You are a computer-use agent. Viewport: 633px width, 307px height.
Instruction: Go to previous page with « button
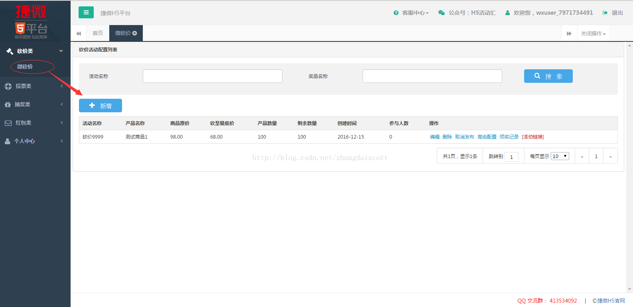click(x=582, y=156)
